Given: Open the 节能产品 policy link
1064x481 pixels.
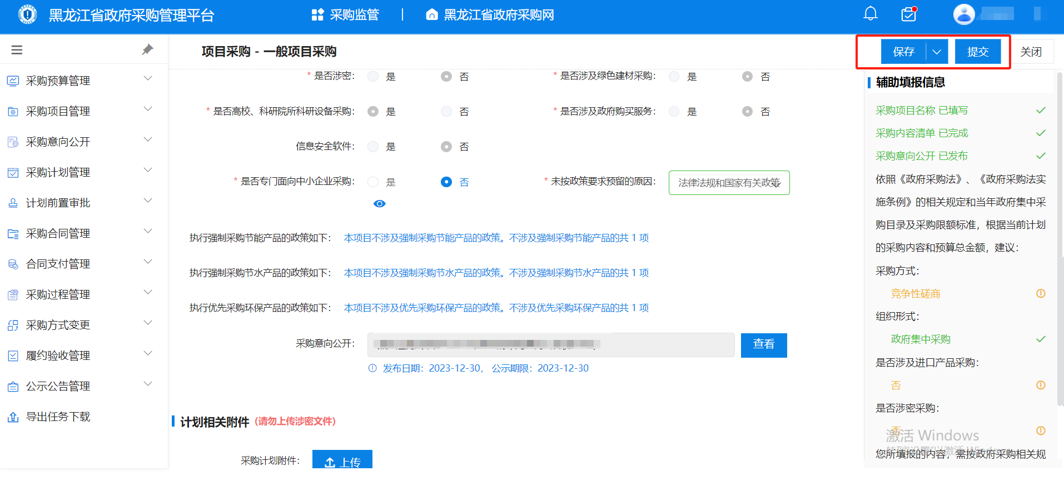Looking at the screenshot, I should tap(496, 238).
